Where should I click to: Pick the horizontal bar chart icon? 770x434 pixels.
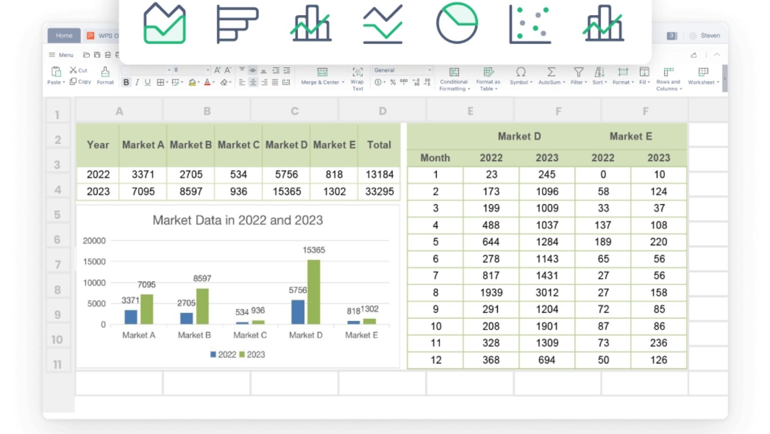coord(237,24)
